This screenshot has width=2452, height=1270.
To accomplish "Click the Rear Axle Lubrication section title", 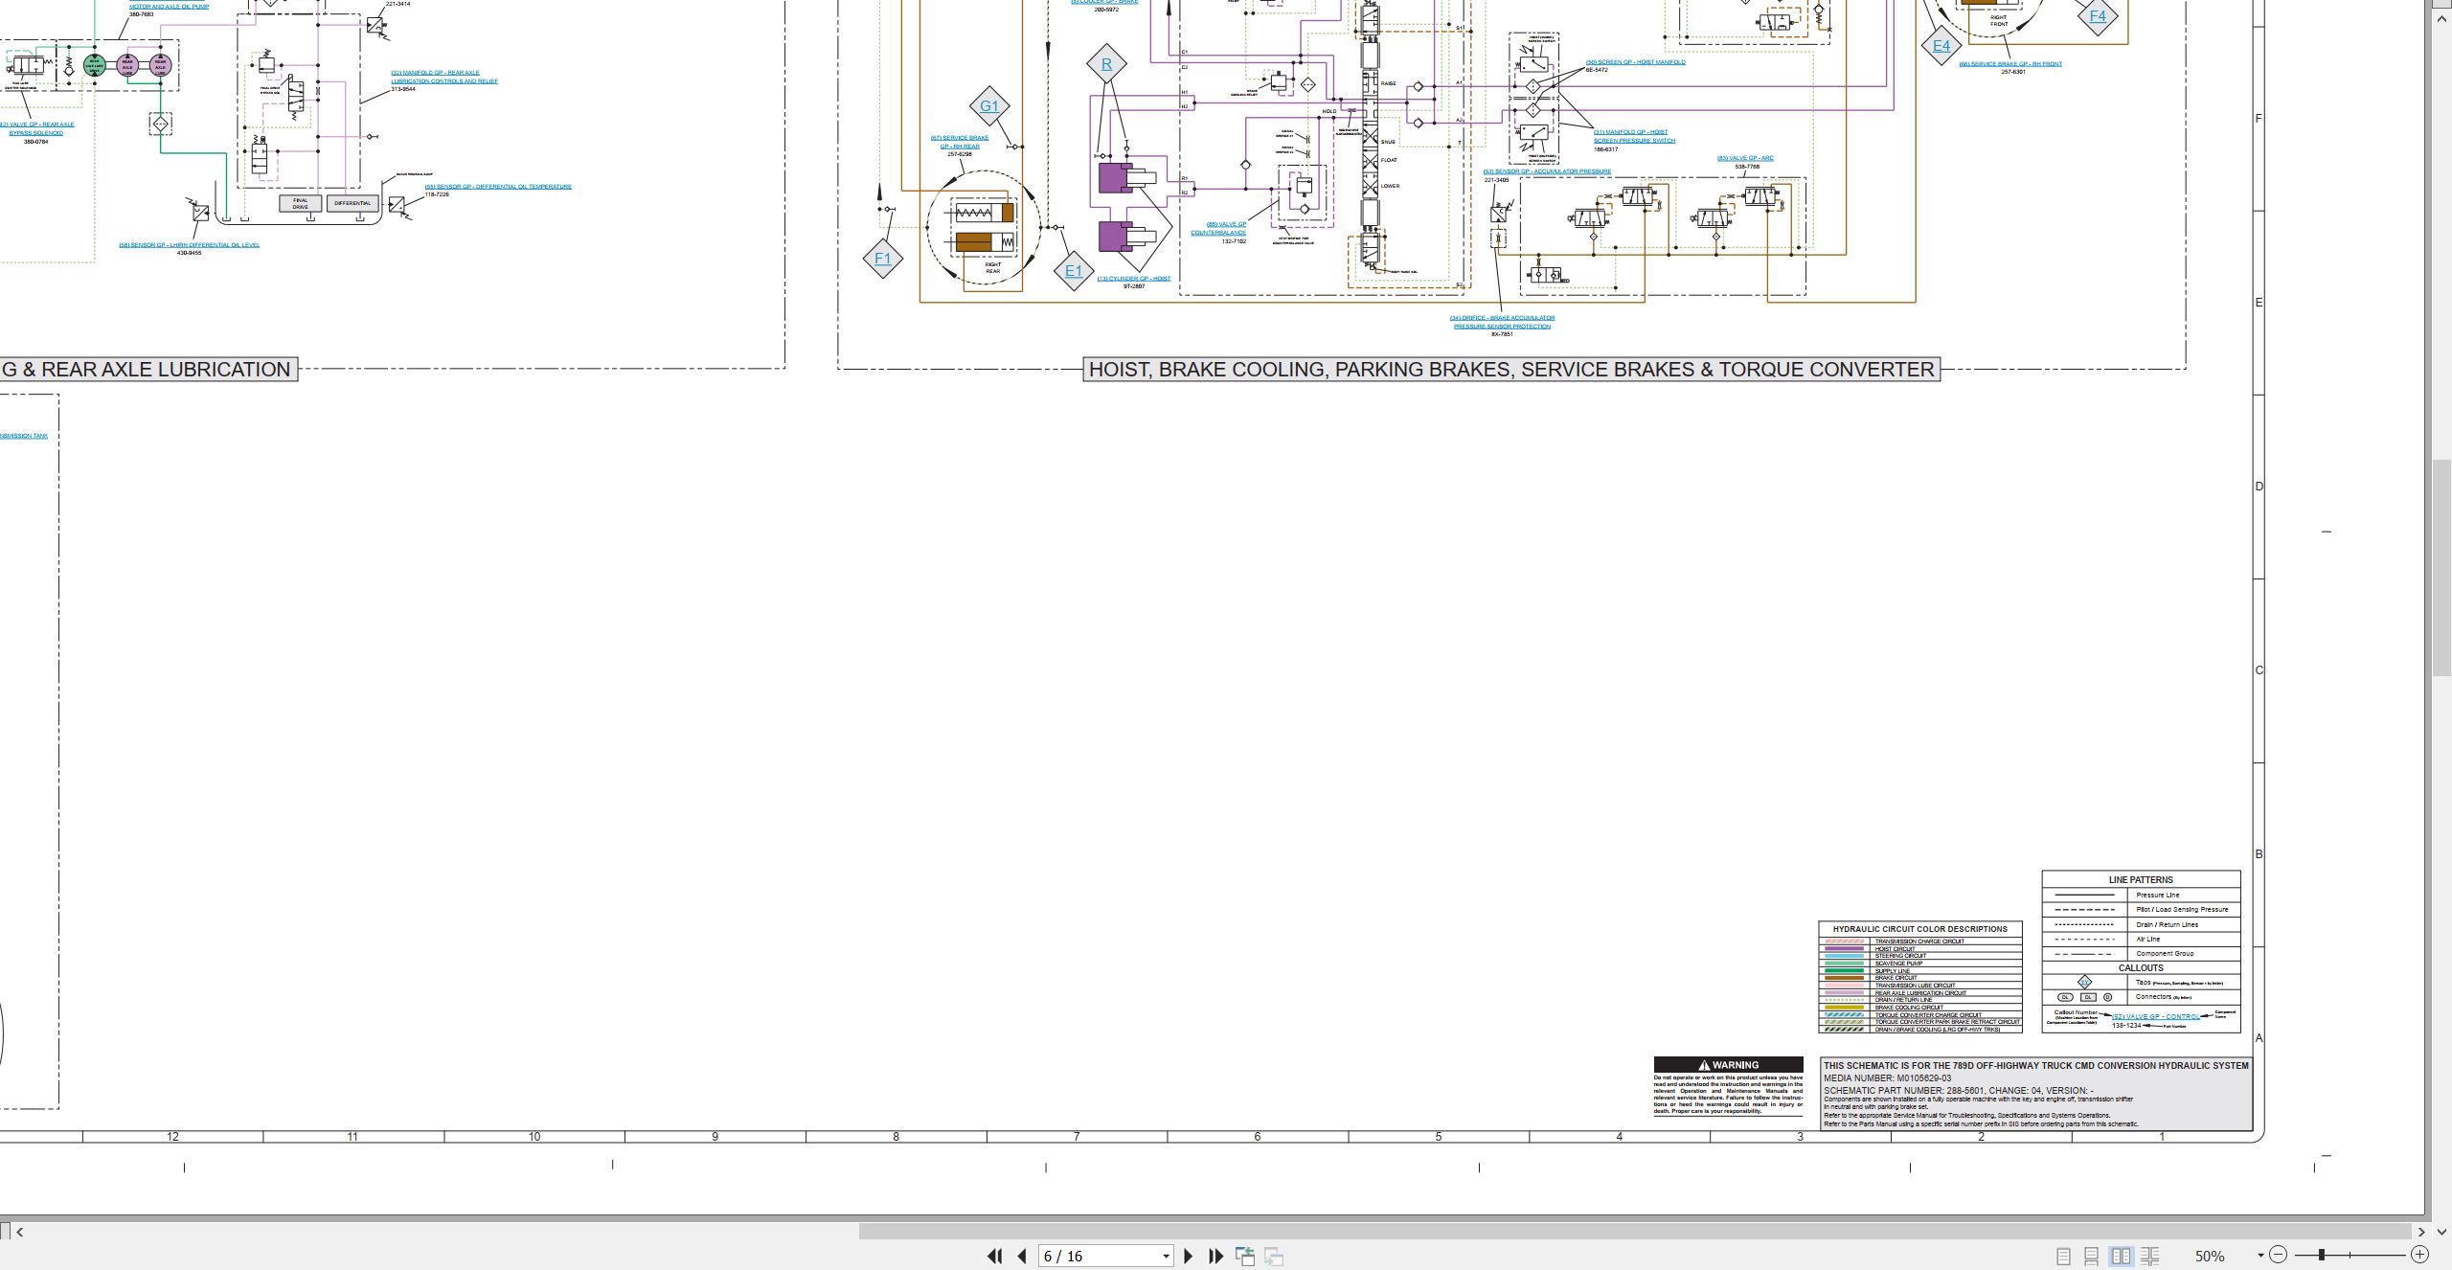I will click(148, 370).
